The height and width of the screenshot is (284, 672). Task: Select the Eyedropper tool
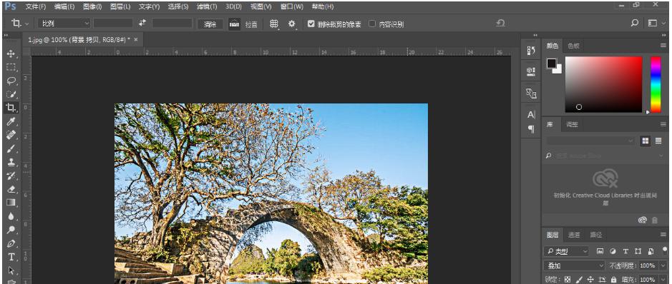pyautogui.click(x=11, y=122)
